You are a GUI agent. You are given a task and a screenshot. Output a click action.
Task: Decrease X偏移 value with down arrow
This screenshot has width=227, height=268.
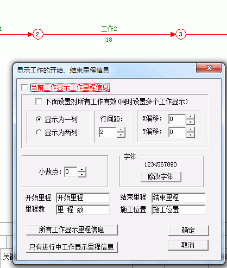pos(190,122)
